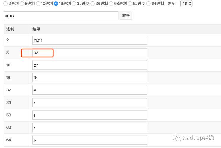Viewport: 221px width, 148px height.
Task: Select the 36进制 radio button
Action: 93,4
